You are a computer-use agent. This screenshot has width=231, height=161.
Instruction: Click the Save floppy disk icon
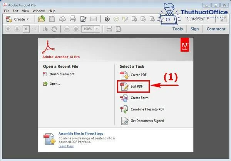pyautogui.click(x=52, y=19)
